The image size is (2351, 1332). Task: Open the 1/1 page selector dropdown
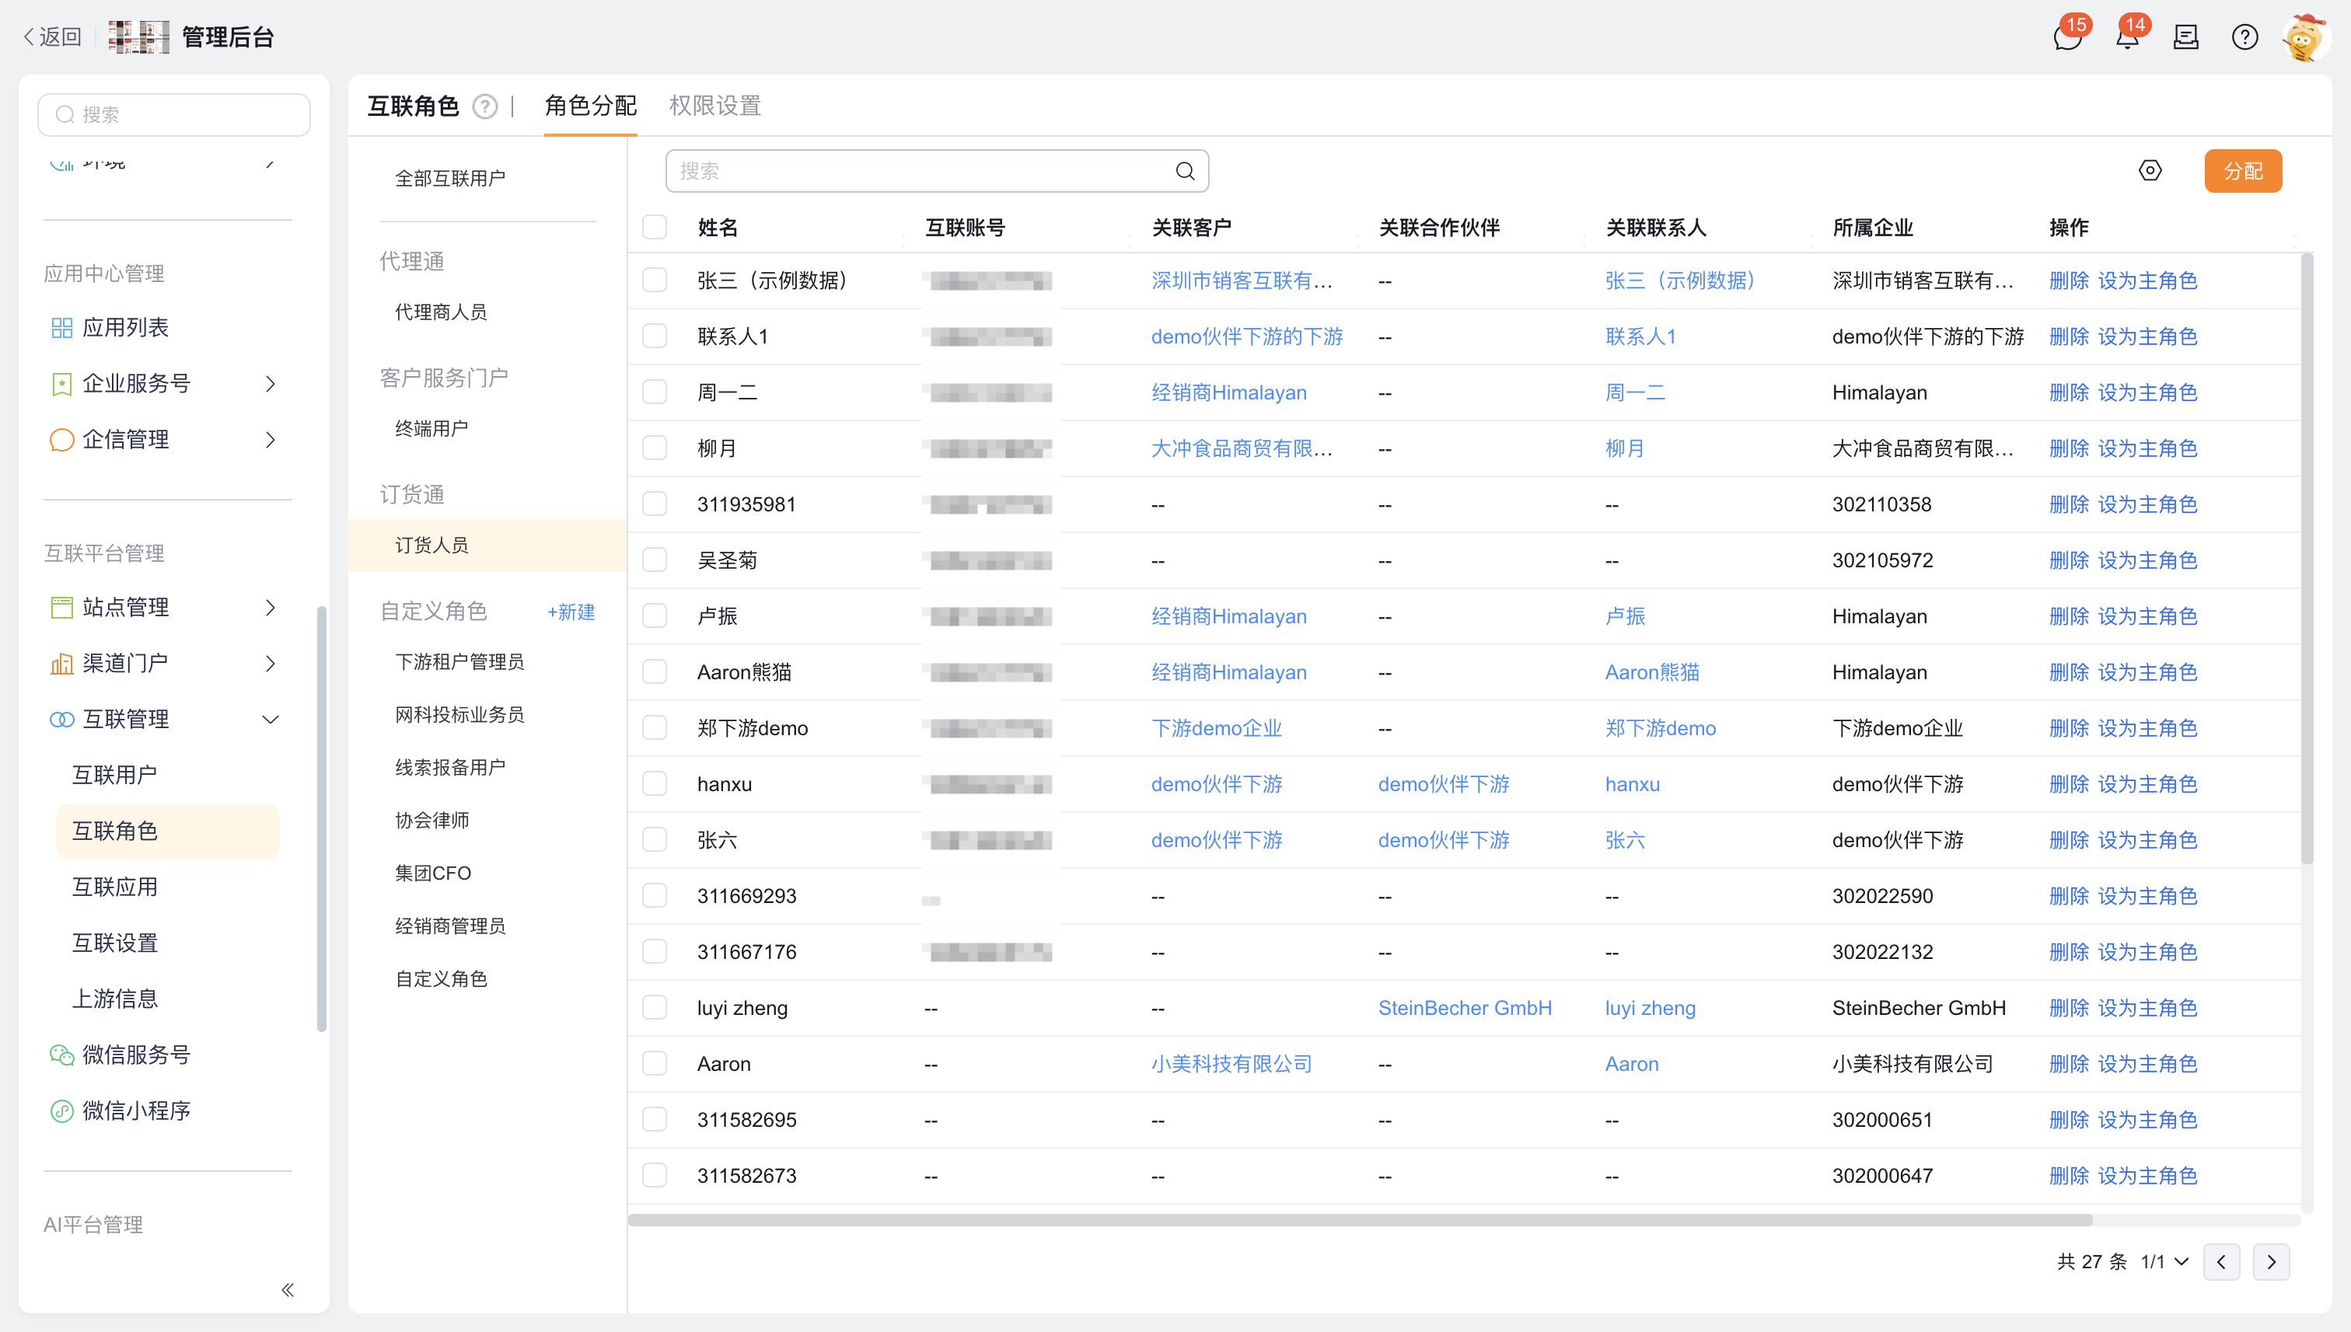click(2164, 1261)
